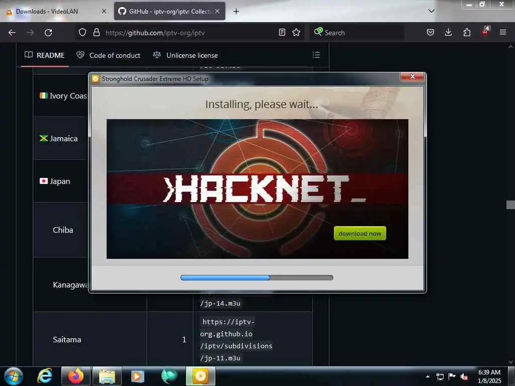Open the Code of conduct tab
Image resolution: width=515 pixels, height=386 pixels.
(x=109, y=55)
